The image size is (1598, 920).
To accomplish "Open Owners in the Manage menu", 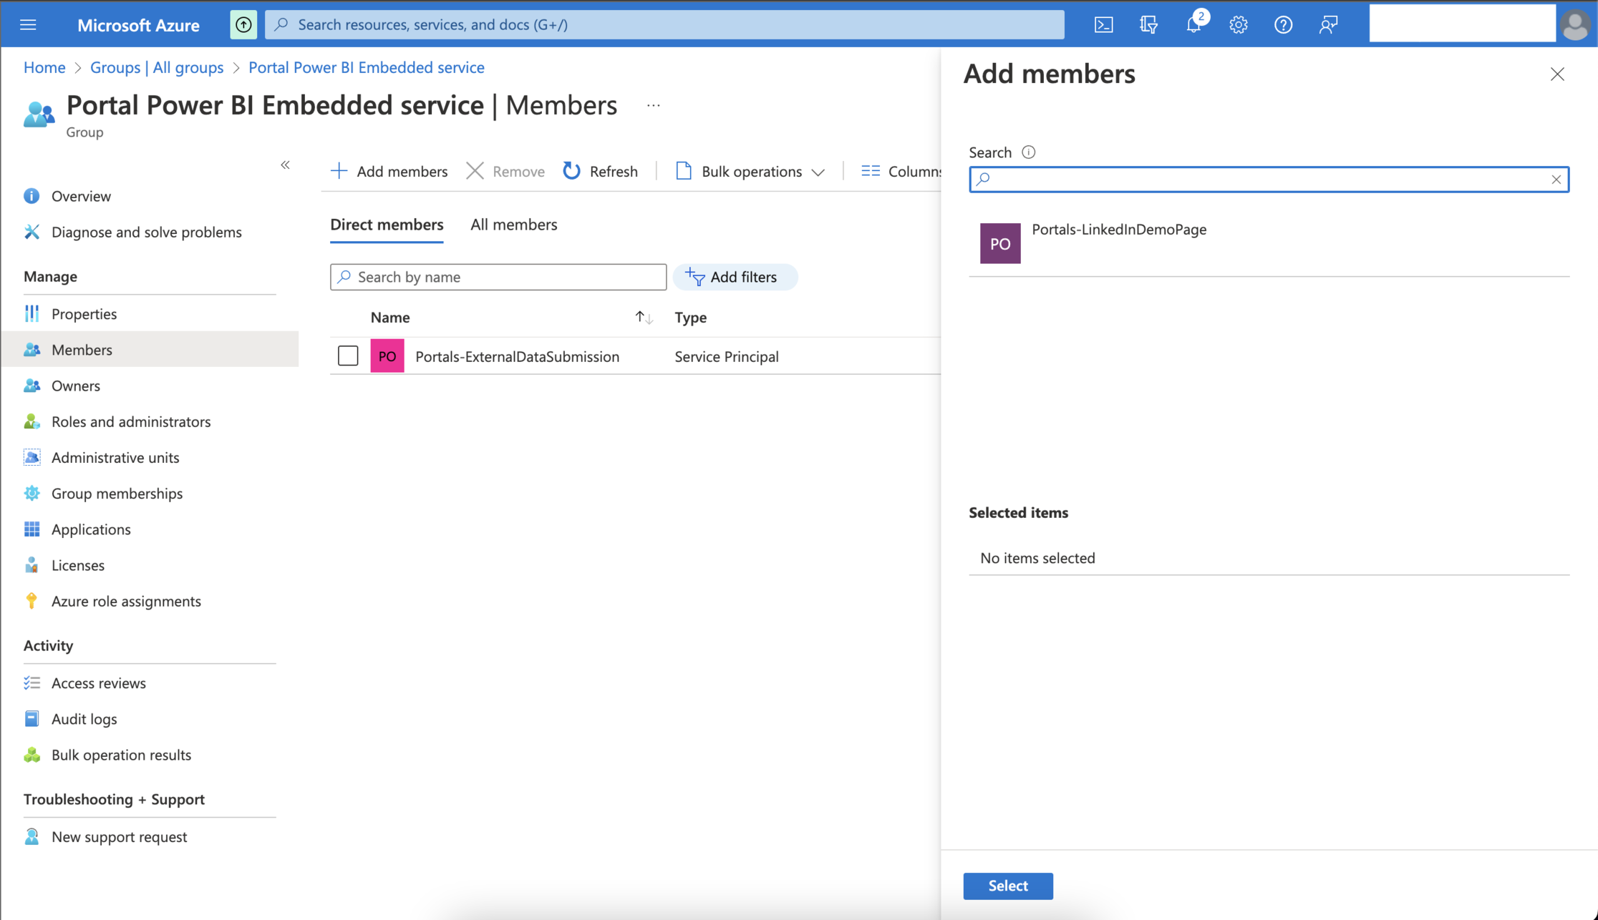I will click(x=75, y=386).
